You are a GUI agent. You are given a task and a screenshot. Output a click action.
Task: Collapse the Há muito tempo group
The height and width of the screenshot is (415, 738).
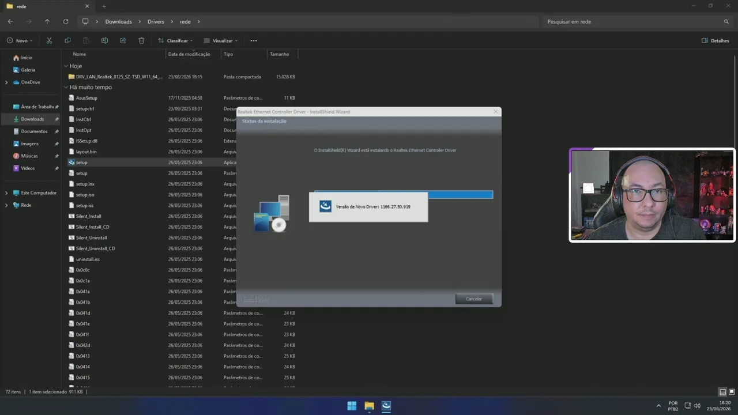66,88
